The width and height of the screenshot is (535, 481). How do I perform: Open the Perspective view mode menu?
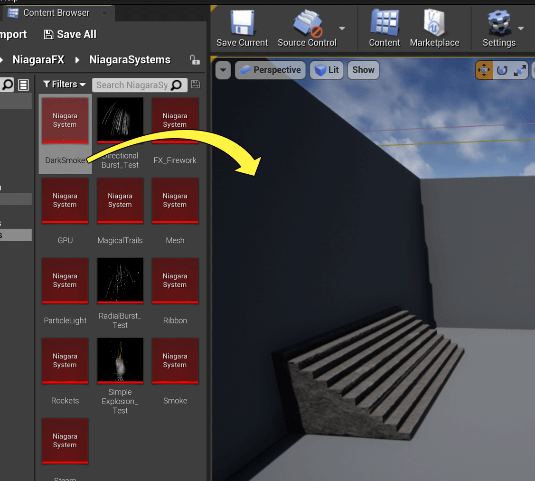(270, 70)
